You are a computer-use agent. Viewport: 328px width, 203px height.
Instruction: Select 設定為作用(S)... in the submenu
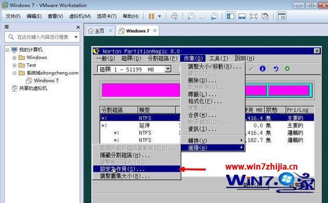tap(137, 169)
